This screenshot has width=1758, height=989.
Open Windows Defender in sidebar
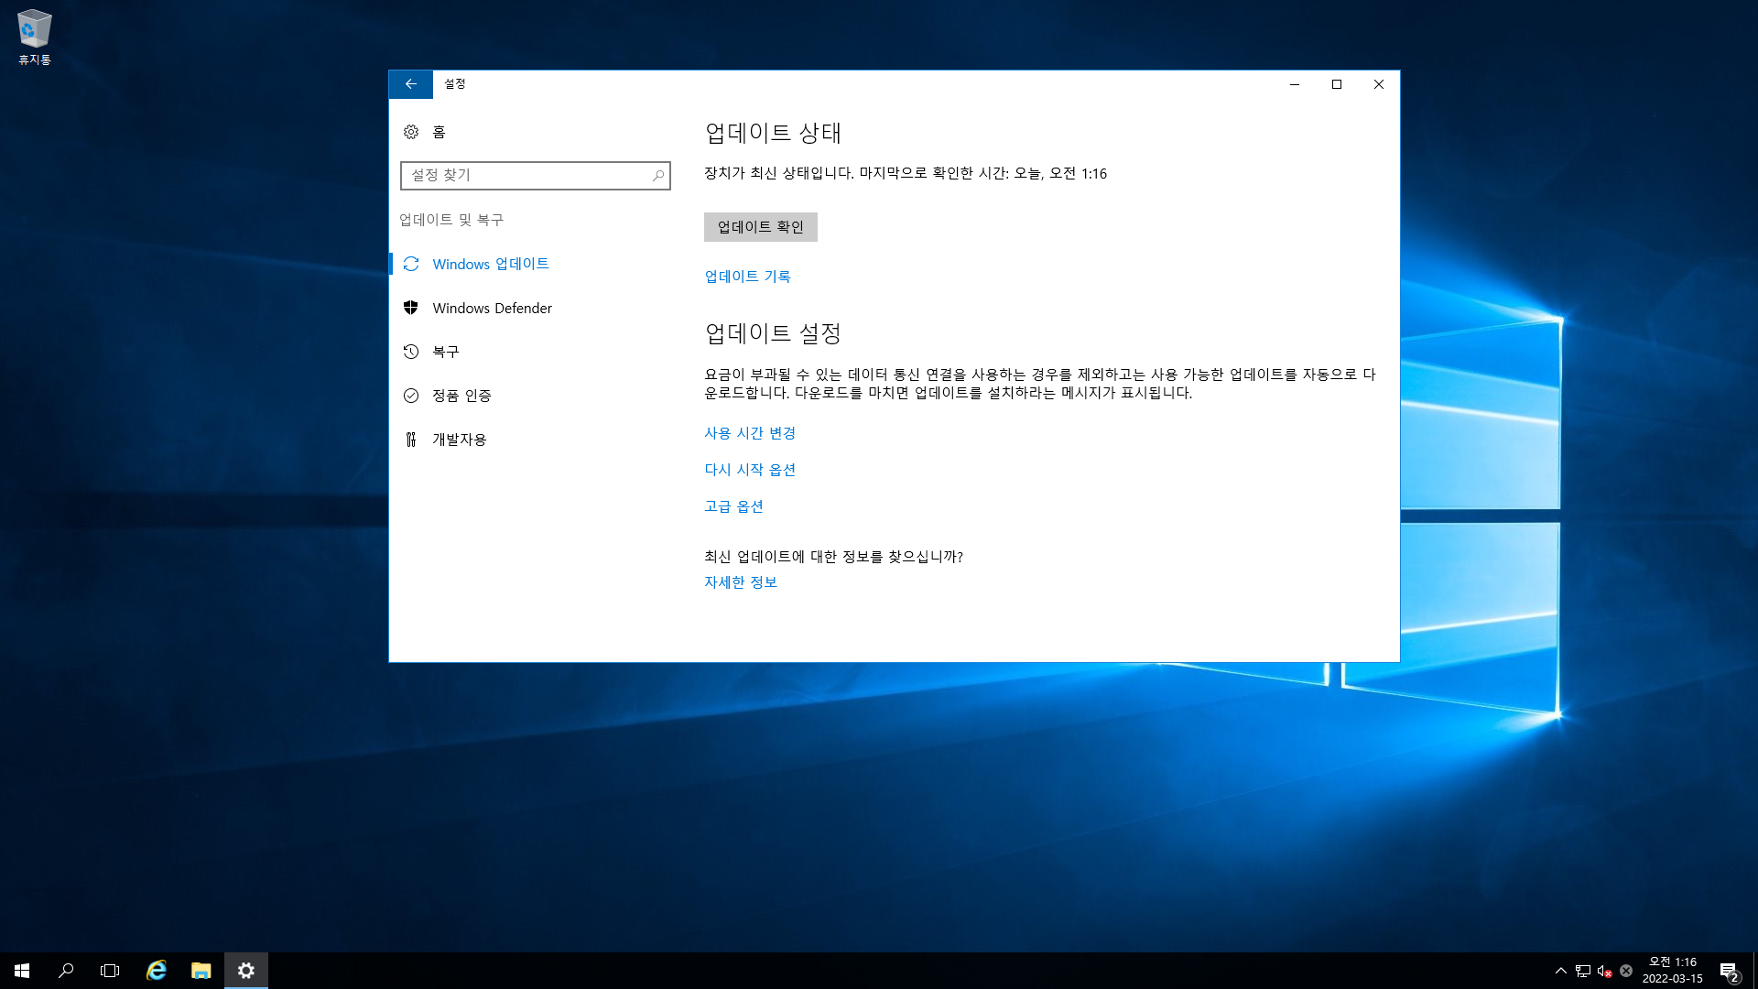492,309
